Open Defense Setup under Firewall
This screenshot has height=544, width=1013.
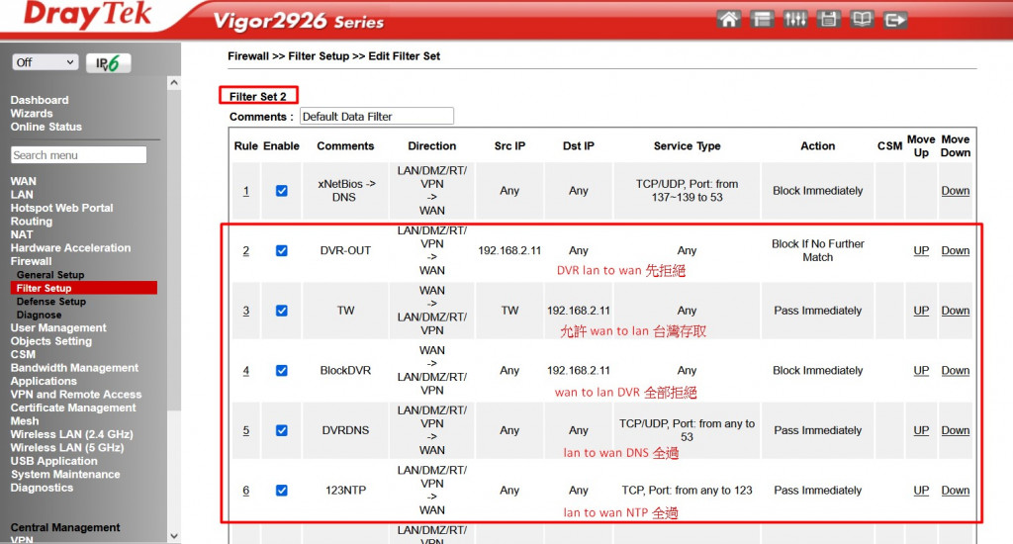pyautogui.click(x=51, y=302)
